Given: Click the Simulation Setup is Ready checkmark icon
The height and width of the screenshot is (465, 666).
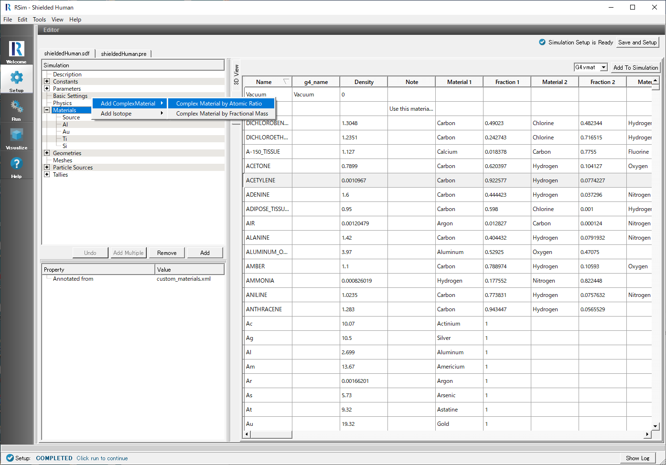Looking at the screenshot, I should pos(542,42).
